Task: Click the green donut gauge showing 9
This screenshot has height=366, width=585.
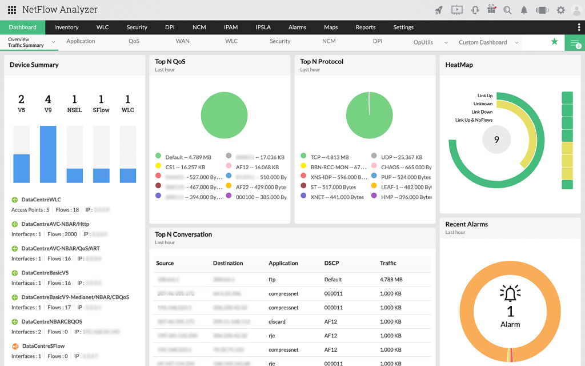Action: click(496, 139)
